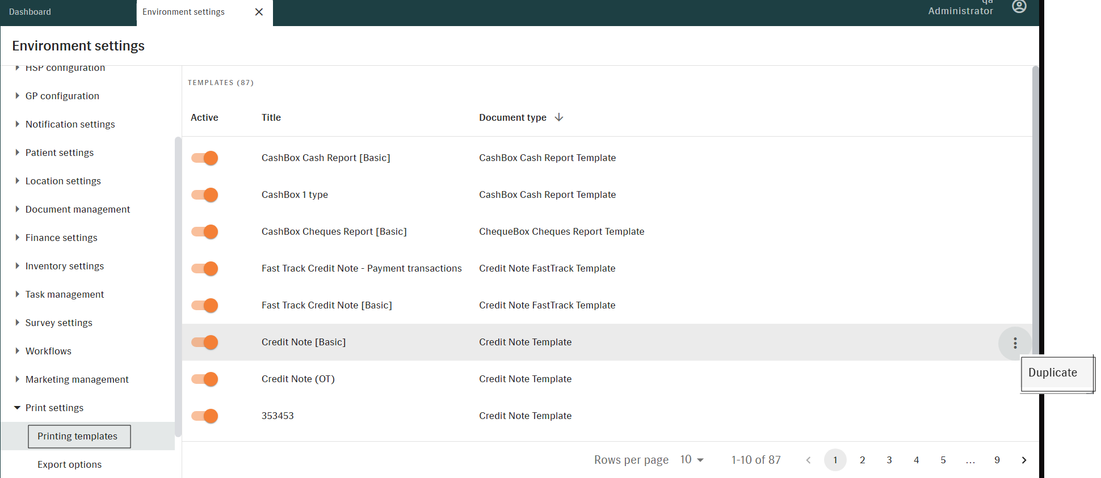Open three-dot menu for Credit Note [Basic]
This screenshot has width=1101, height=478.
tap(1015, 343)
